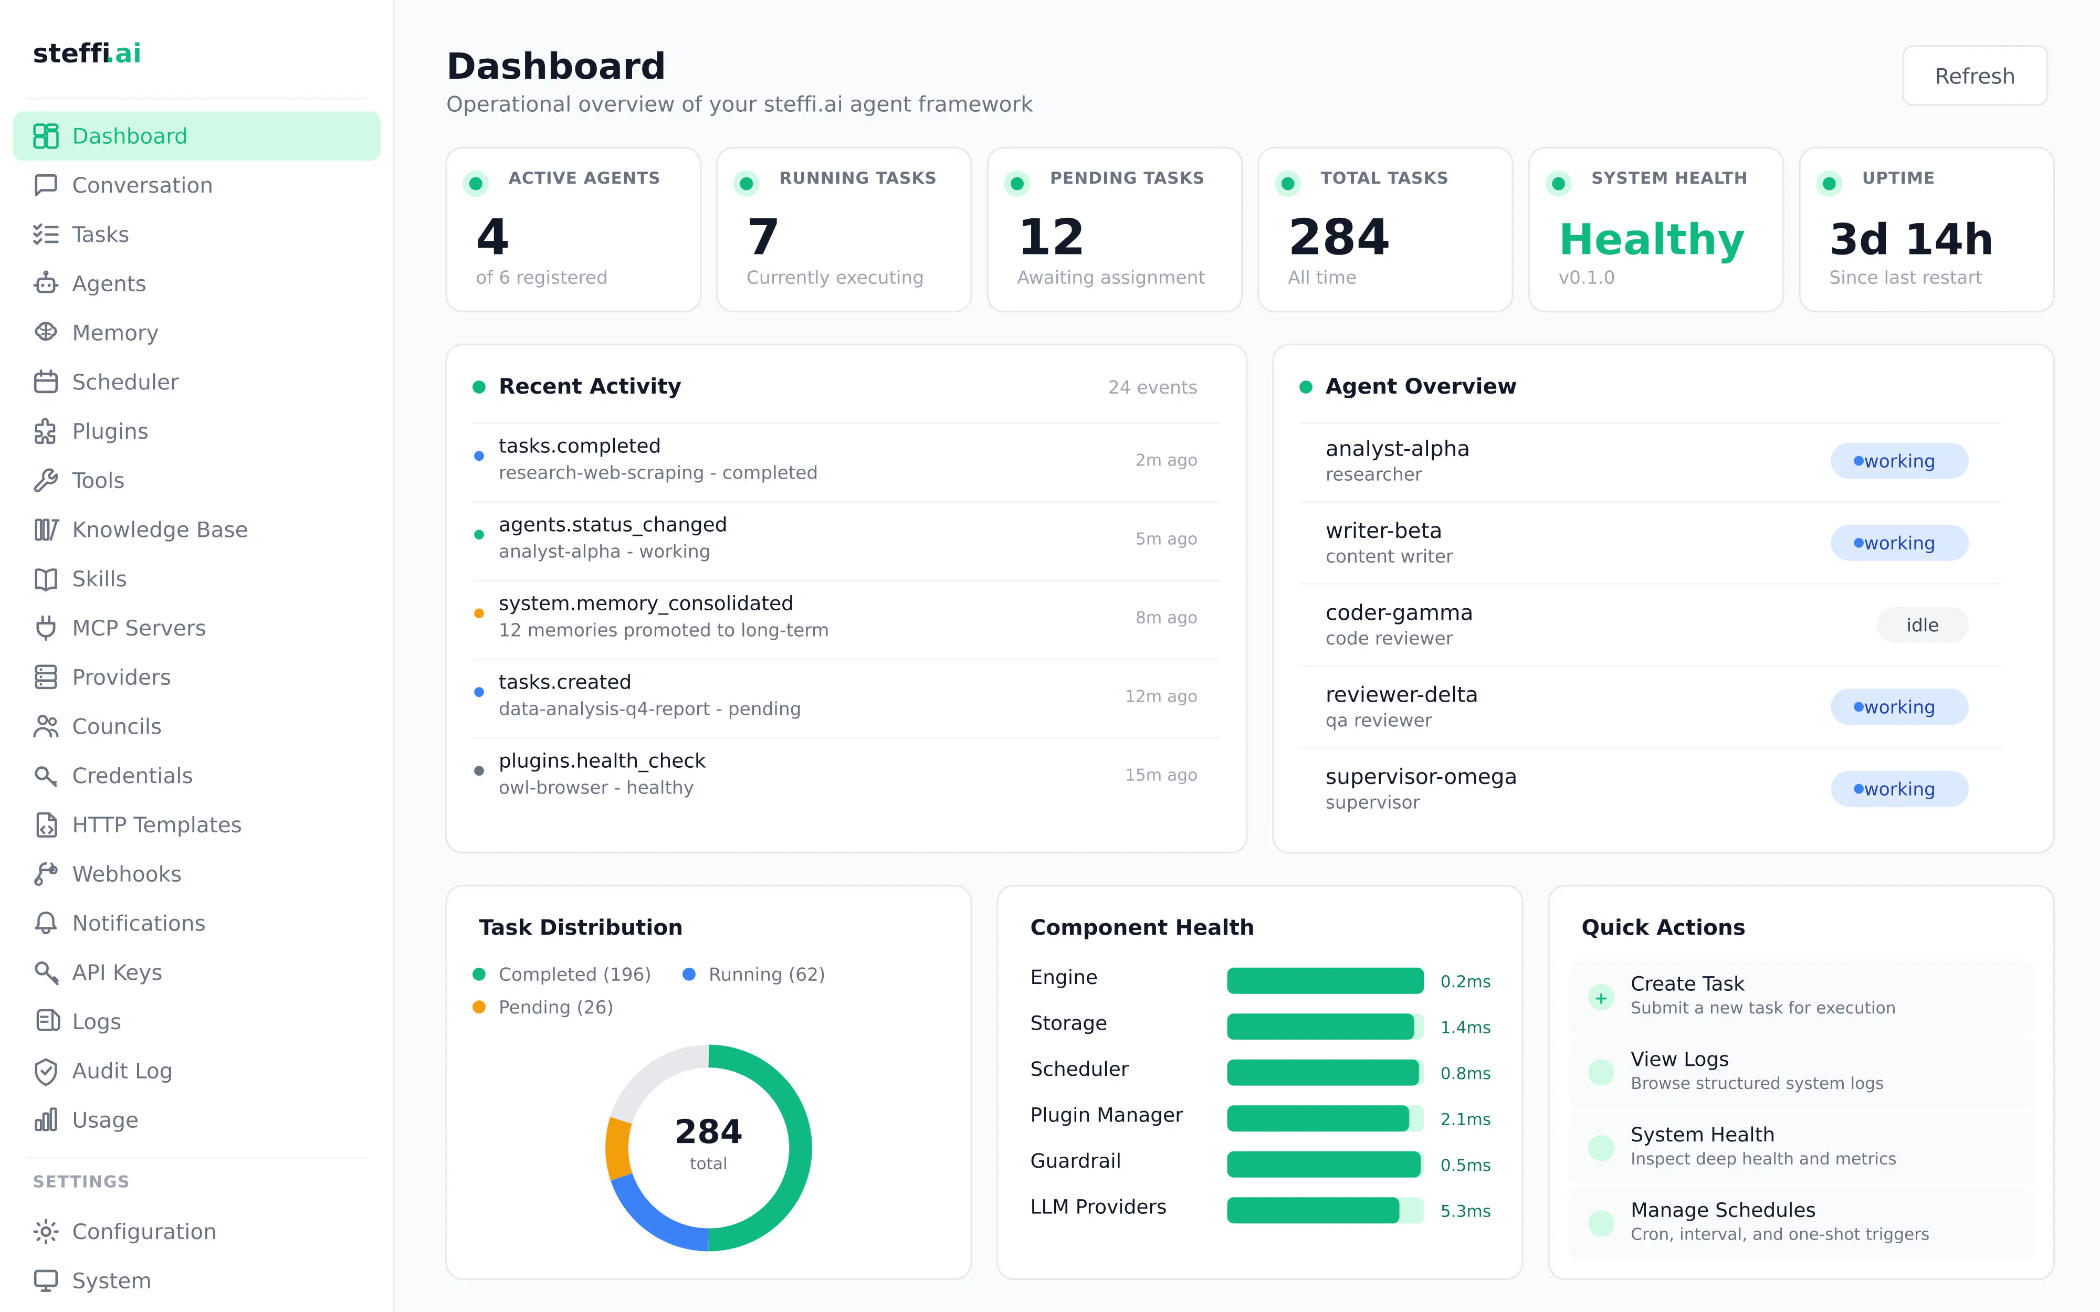Click the MCP Servers plug icon
This screenshot has width=2100, height=1312.
46,627
